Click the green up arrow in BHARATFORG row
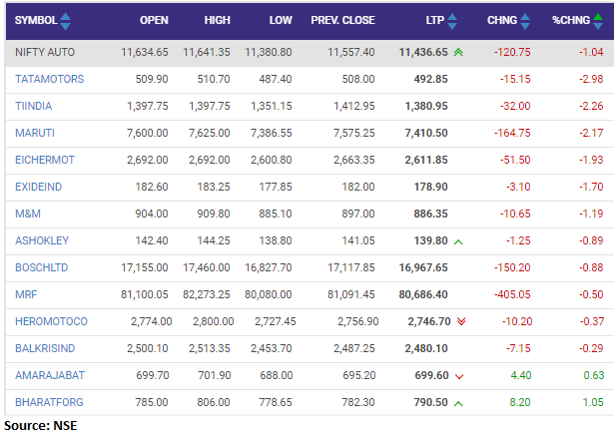The image size is (614, 437). click(458, 403)
